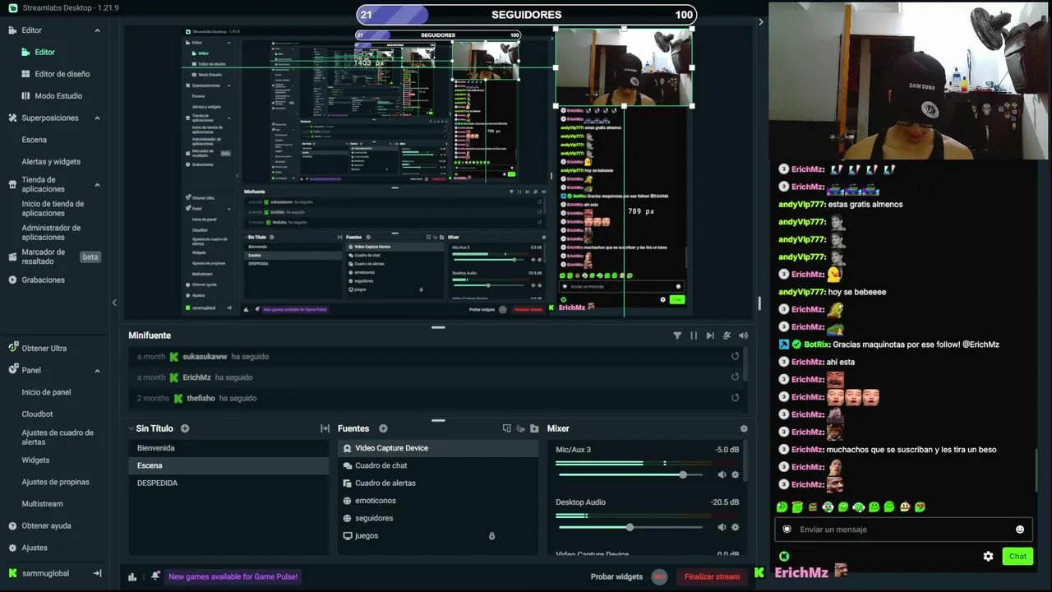Viewport: 1052px width, 592px height.
Task: Click the Obtener Ultra icon
Action: click(12, 348)
